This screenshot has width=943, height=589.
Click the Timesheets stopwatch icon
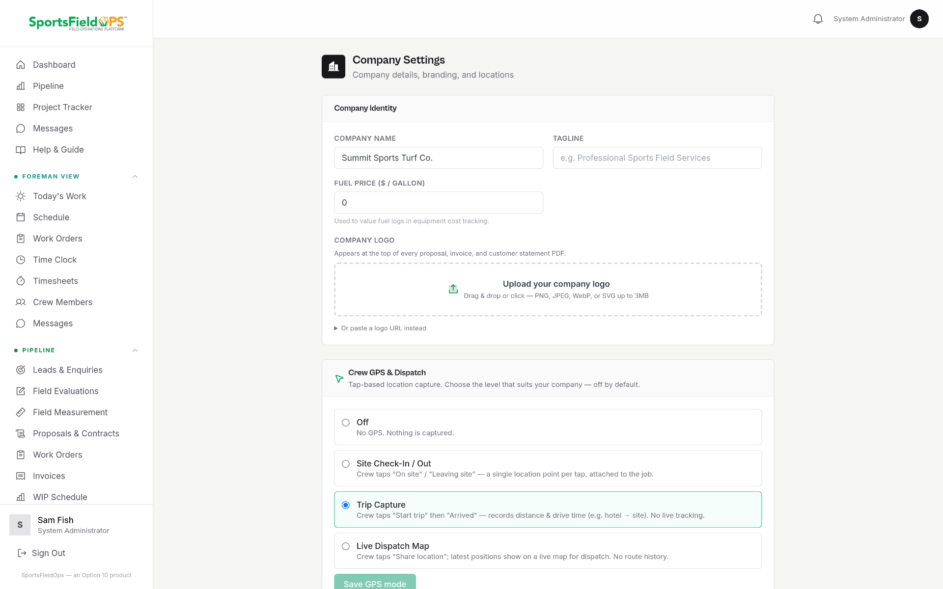pyautogui.click(x=21, y=281)
